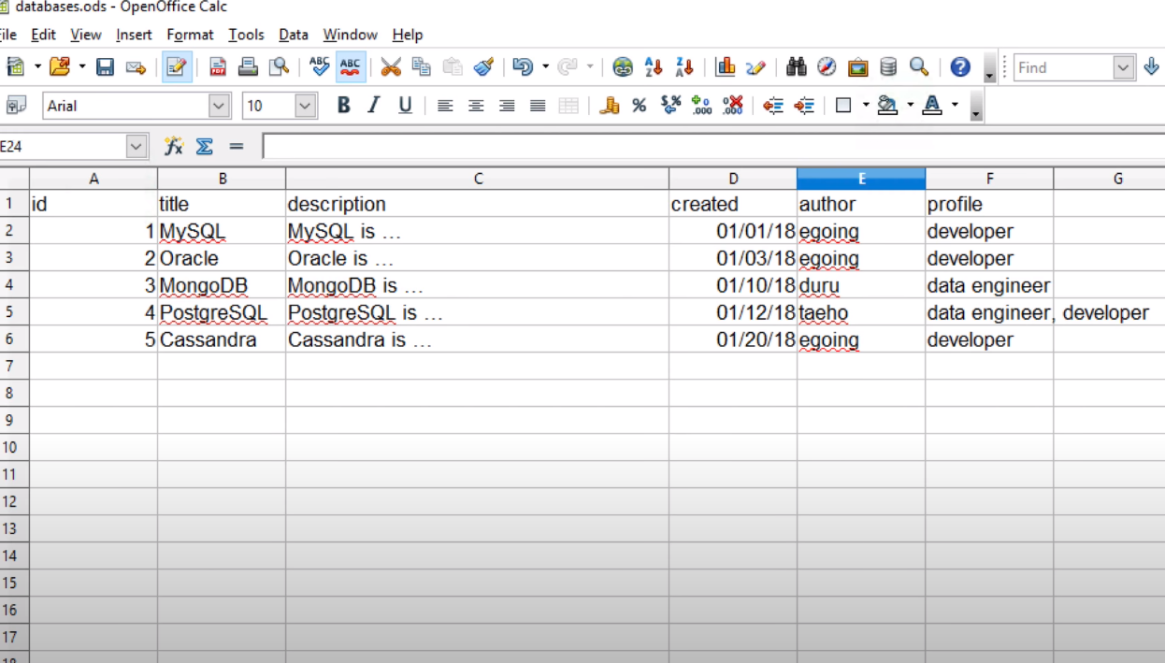Show Draw Functions icon
The image size is (1165, 663).
(755, 66)
